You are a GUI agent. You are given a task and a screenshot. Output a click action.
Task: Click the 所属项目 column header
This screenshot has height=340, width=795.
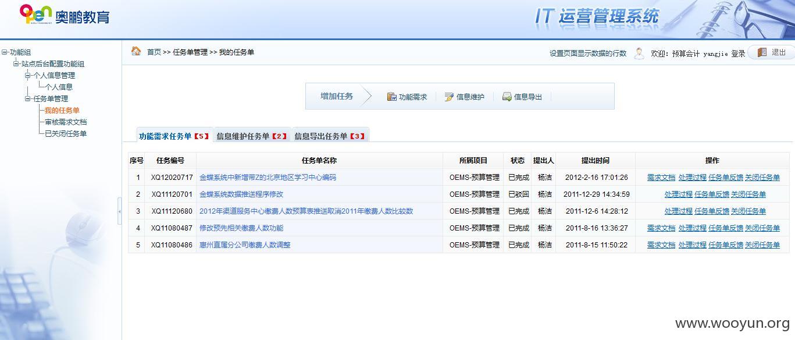coord(473,161)
